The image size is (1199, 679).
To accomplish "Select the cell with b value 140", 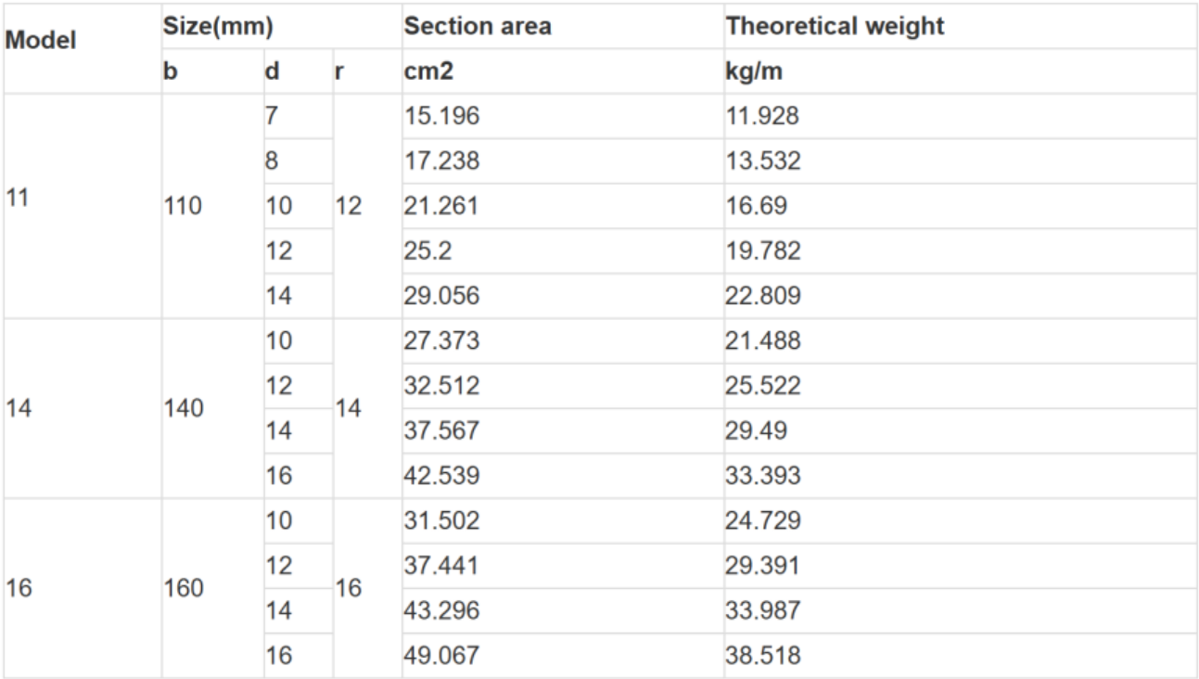I will click(x=183, y=408).
